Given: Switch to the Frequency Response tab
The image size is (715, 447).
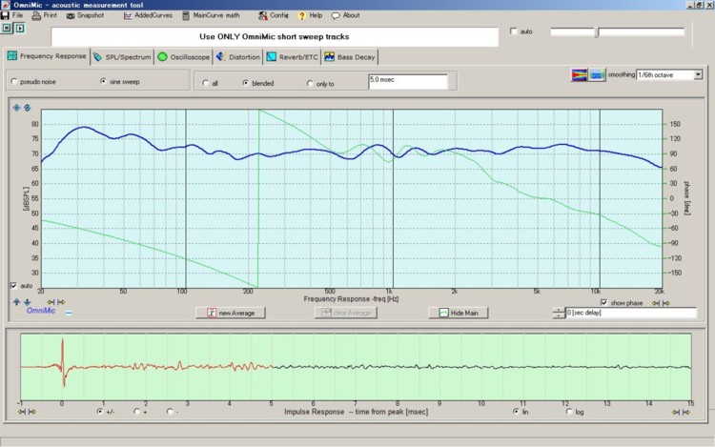Looking at the screenshot, I should click(47, 56).
